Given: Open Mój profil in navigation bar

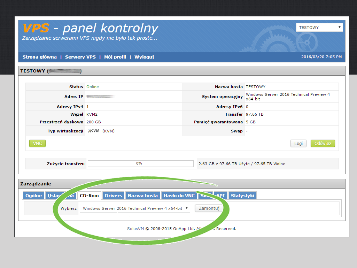Looking at the screenshot, I should pos(115,57).
